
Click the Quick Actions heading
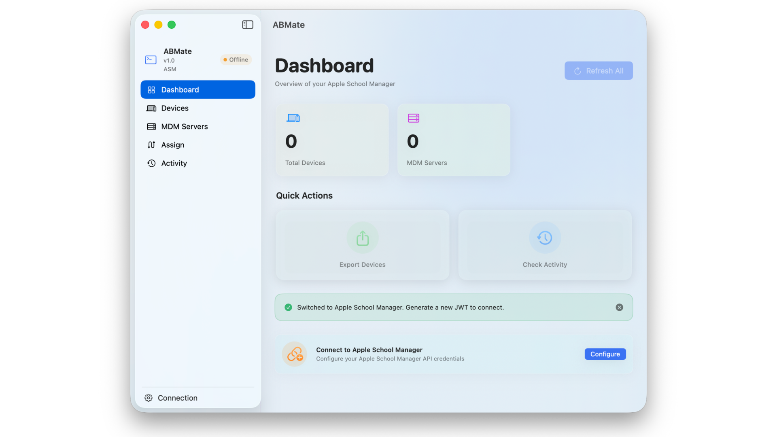tap(304, 195)
